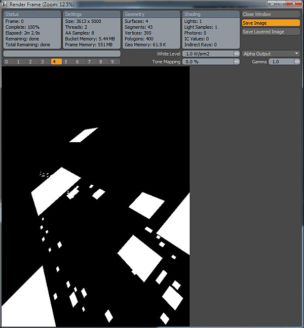Click the 'Complete: 100%' text
The height and width of the screenshot is (328, 304).
(x=22, y=27)
